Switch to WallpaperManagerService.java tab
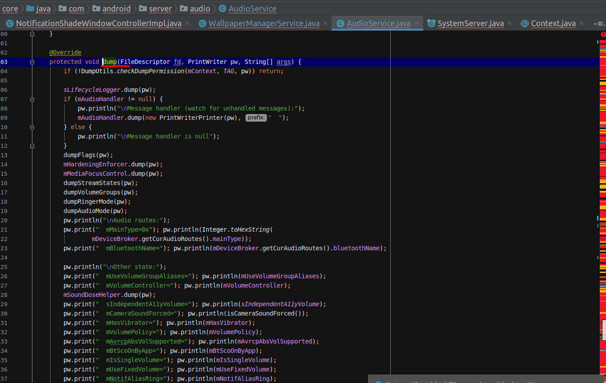606x383 pixels. [x=264, y=24]
